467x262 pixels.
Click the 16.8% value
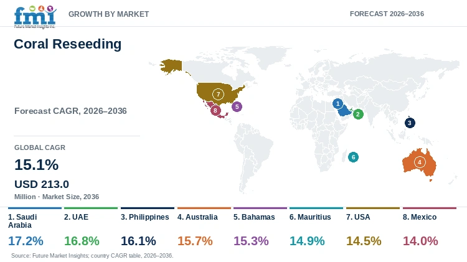click(x=82, y=241)
